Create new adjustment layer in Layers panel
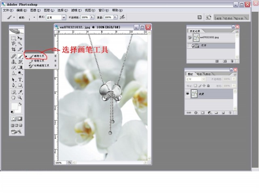The width and height of the screenshot is (259, 194). click(x=210, y=113)
